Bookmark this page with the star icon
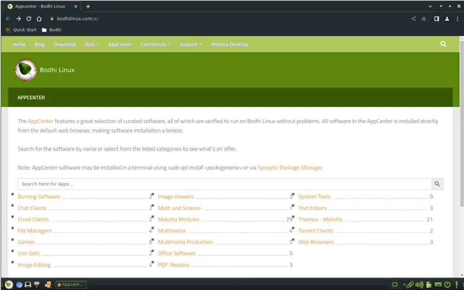 tap(424, 19)
